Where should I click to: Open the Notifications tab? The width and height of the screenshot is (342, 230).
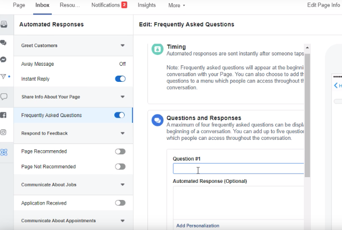[x=109, y=5]
